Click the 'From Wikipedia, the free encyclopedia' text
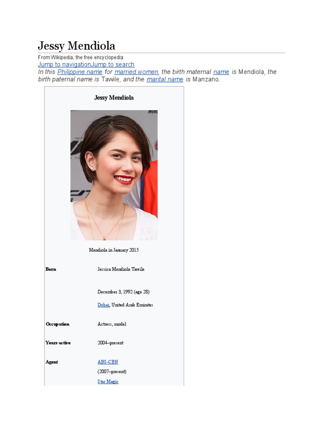This screenshot has width=323, height=431. (x=81, y=57)
